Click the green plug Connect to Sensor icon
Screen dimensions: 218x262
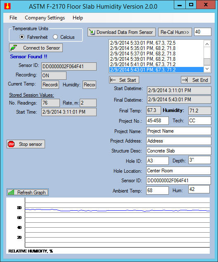14,48
